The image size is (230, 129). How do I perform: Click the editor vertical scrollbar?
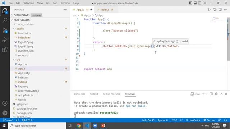coord(229,39)
